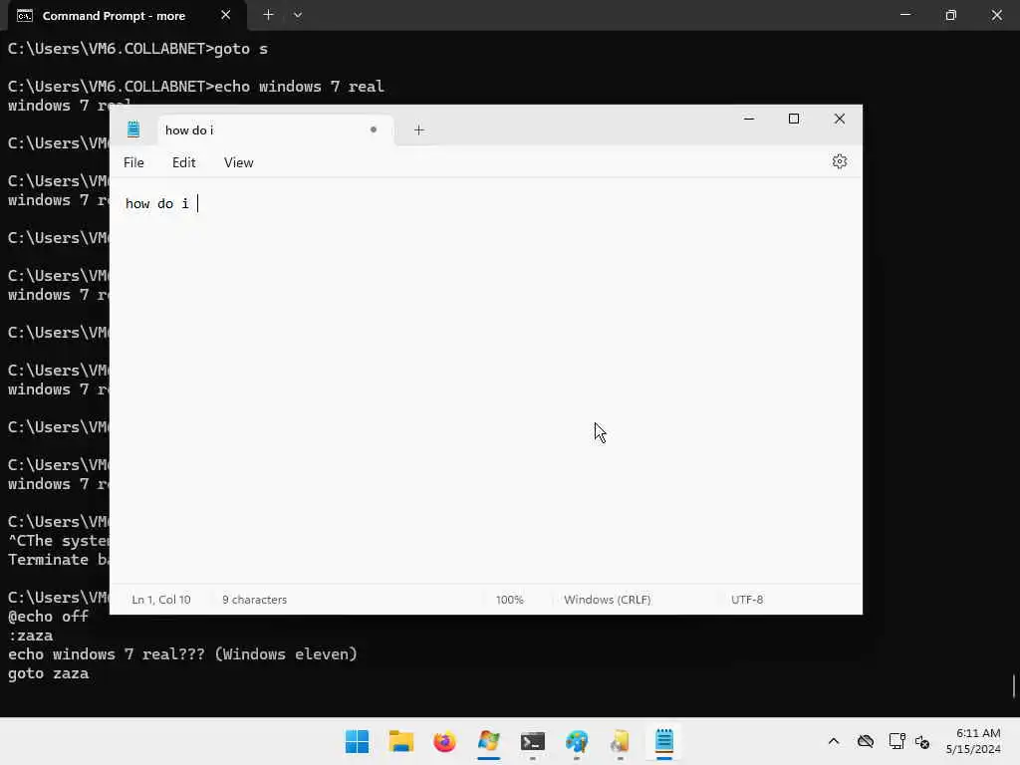Screen dimensions: 1020x765
Task: Open the Windows flag app in the taskbar
Action: point(488,741)
